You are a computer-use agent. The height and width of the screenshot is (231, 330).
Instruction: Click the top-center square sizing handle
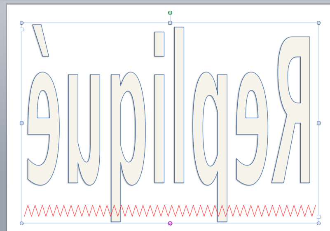coord(170,23)
